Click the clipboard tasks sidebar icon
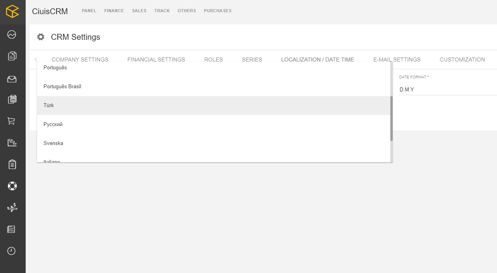The image size is (497, 273). coord(12,164)
